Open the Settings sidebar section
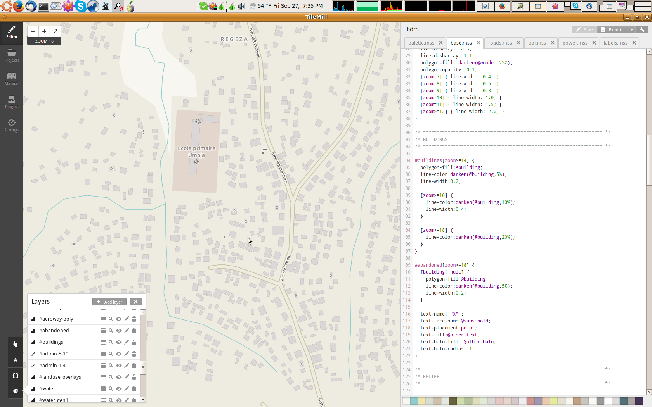This screenshot has height=407, width=652. coord(12,126)
